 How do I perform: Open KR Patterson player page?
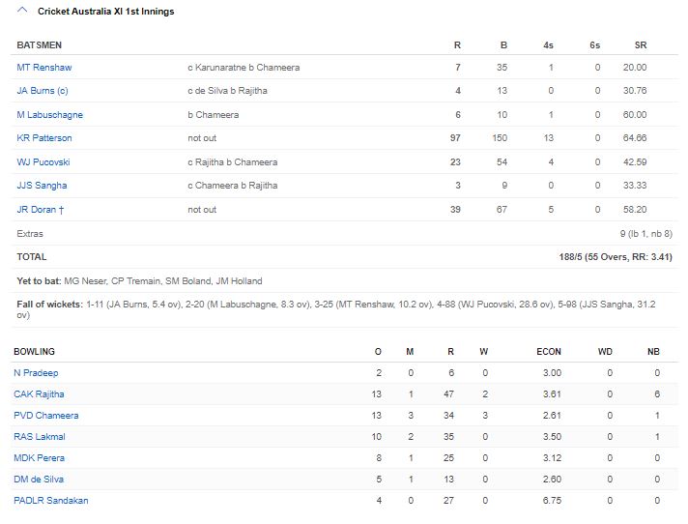[x=44, y=138]
